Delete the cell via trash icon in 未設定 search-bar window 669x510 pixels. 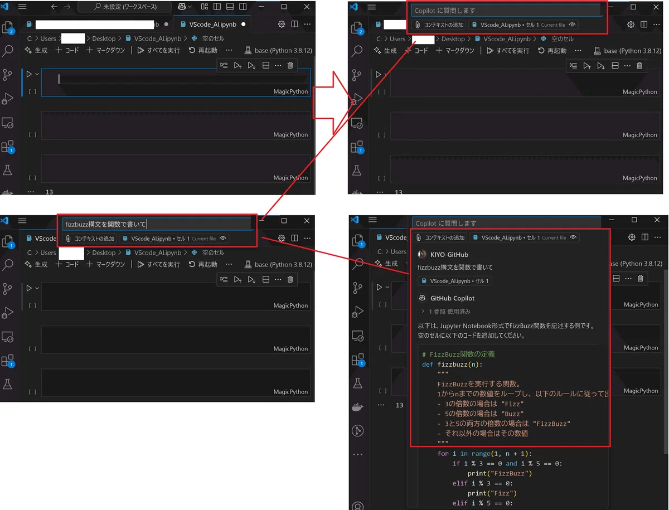(x=290, y=65)
